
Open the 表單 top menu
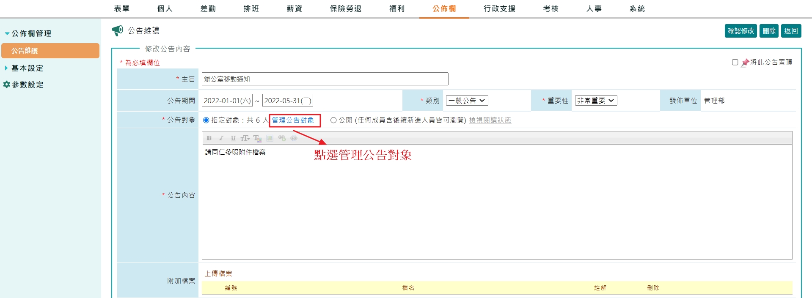(122, 8)
